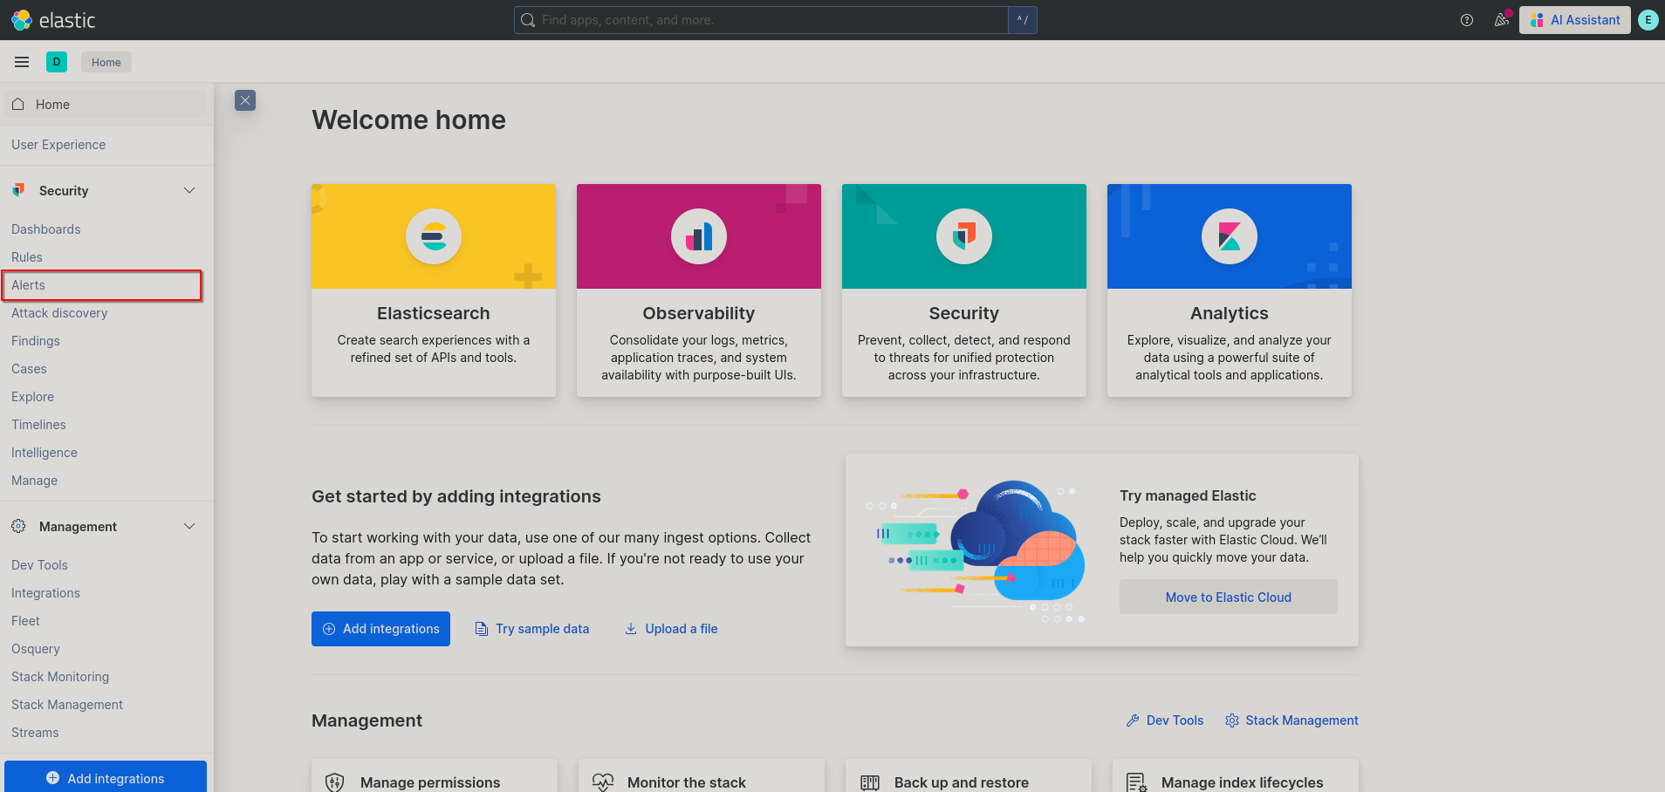The image size is (1665, 792).
Task: Click the Management gear icon in sidebar
Action: pos(18,526)
